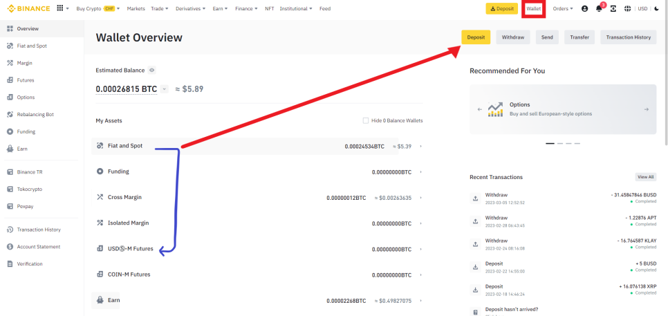Select second carousel indicator dash
668x316 pixels.
[x=560, y=144]
